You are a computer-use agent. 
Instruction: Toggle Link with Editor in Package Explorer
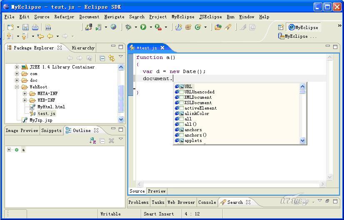111,58
